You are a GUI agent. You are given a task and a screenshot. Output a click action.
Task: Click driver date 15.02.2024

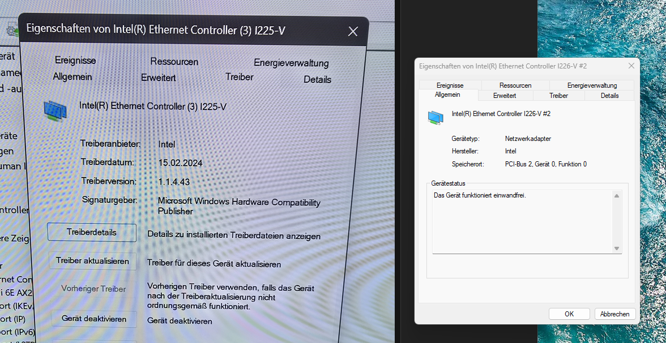click(x=180, y=163)
